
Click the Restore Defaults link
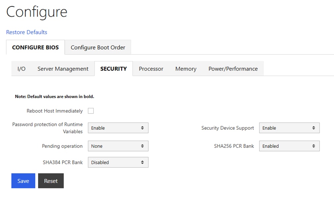click(x=27, y=32)
